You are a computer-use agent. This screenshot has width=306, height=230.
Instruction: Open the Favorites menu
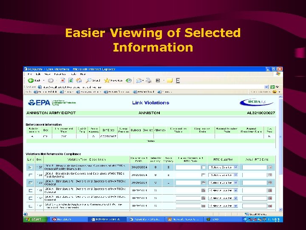tap(60, 74)
